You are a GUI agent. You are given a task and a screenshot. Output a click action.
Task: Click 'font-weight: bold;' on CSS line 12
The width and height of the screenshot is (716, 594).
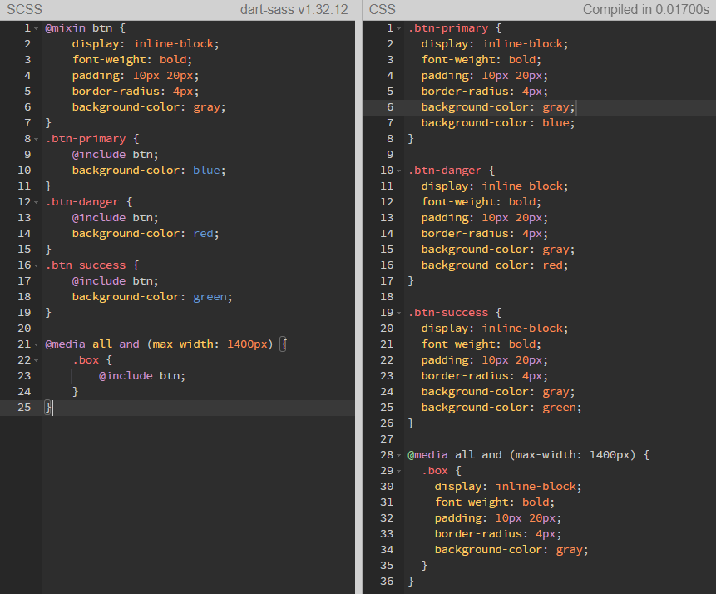point(481,202)
